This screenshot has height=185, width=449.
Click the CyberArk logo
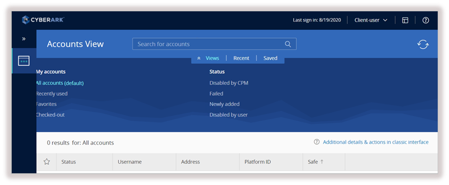(x=43, y=20)
